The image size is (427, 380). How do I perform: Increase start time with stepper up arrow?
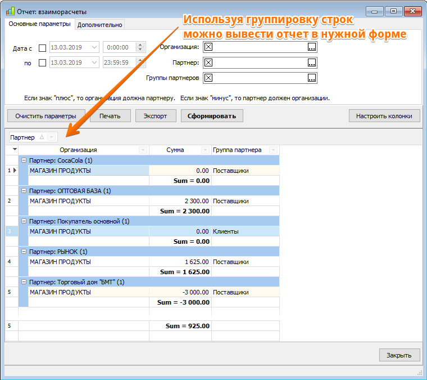(140, 45)
